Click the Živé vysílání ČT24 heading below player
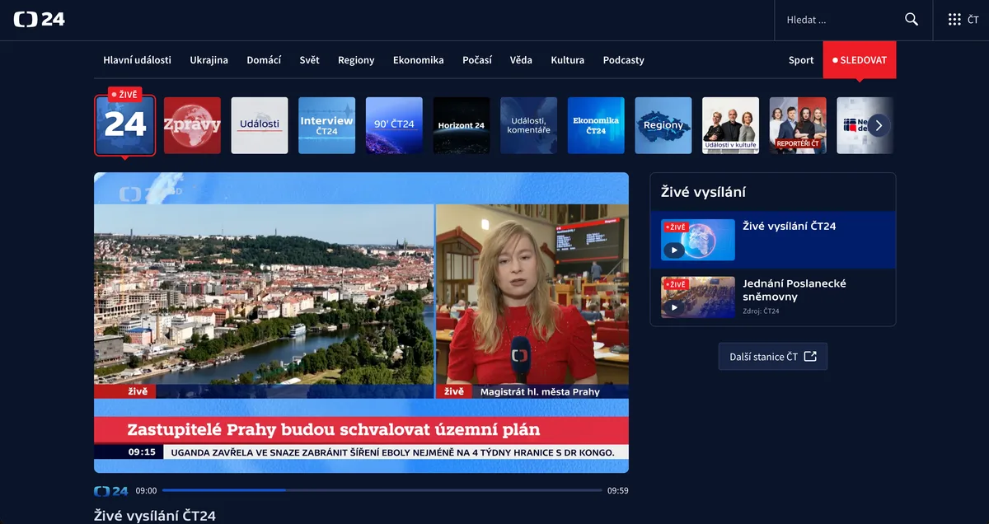 pyautogui.click(x=155, y=516)
